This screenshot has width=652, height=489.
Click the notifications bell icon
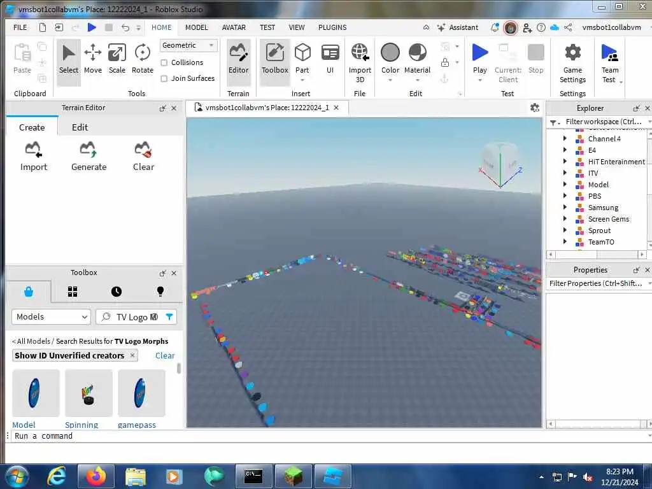(494, 27)
